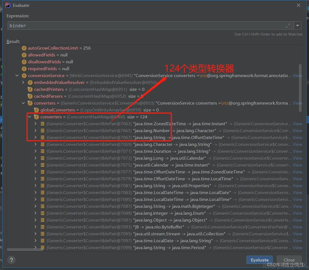
Task: Click map entry icon of ConvertiblePair@7097
Action: click(x=42, y=241)
